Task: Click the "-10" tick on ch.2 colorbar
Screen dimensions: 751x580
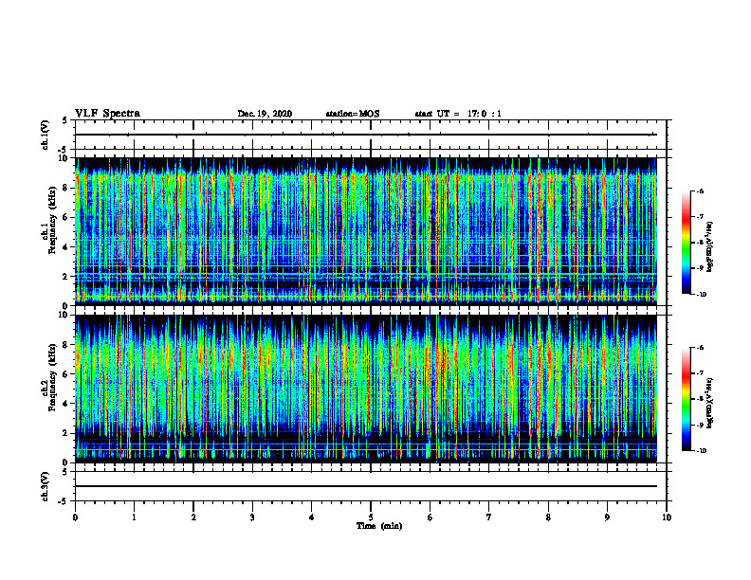Action: (701, 451)
